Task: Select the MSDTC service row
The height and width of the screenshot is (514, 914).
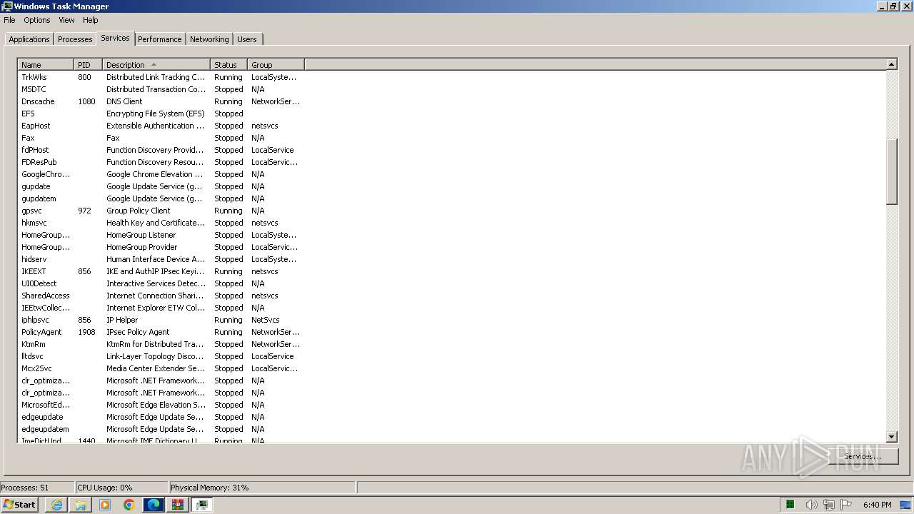Action: tap(452, 89)
